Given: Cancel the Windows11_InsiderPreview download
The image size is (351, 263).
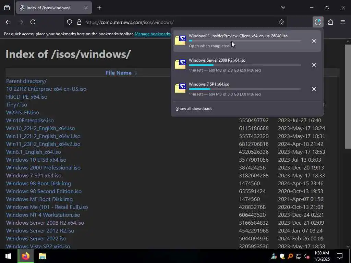Looking at the screenshot, I should pyautogui.click(x=314, y=41).
